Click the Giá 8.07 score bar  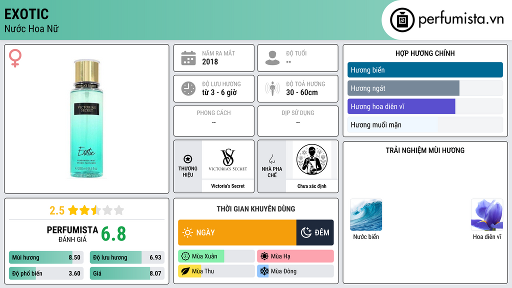127,273
